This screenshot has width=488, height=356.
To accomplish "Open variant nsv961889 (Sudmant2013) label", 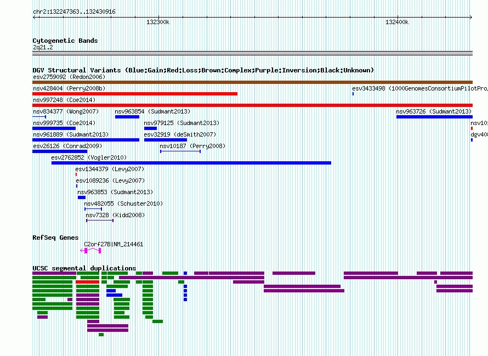I will (x=71, y=134).
